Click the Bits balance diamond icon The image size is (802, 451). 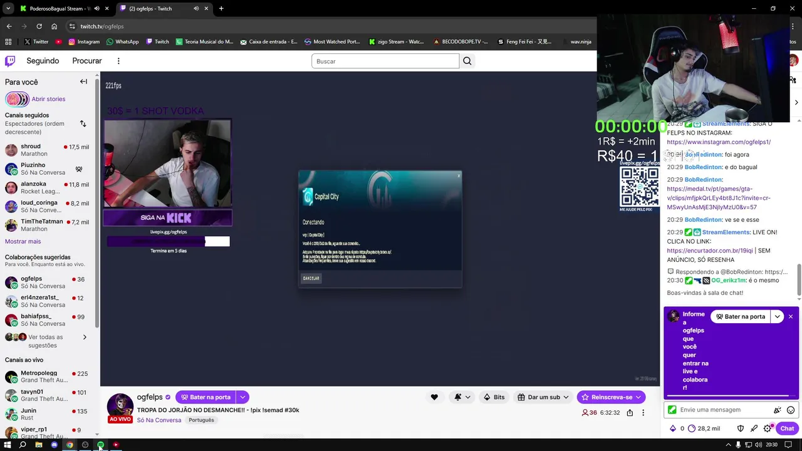point(673,428)
